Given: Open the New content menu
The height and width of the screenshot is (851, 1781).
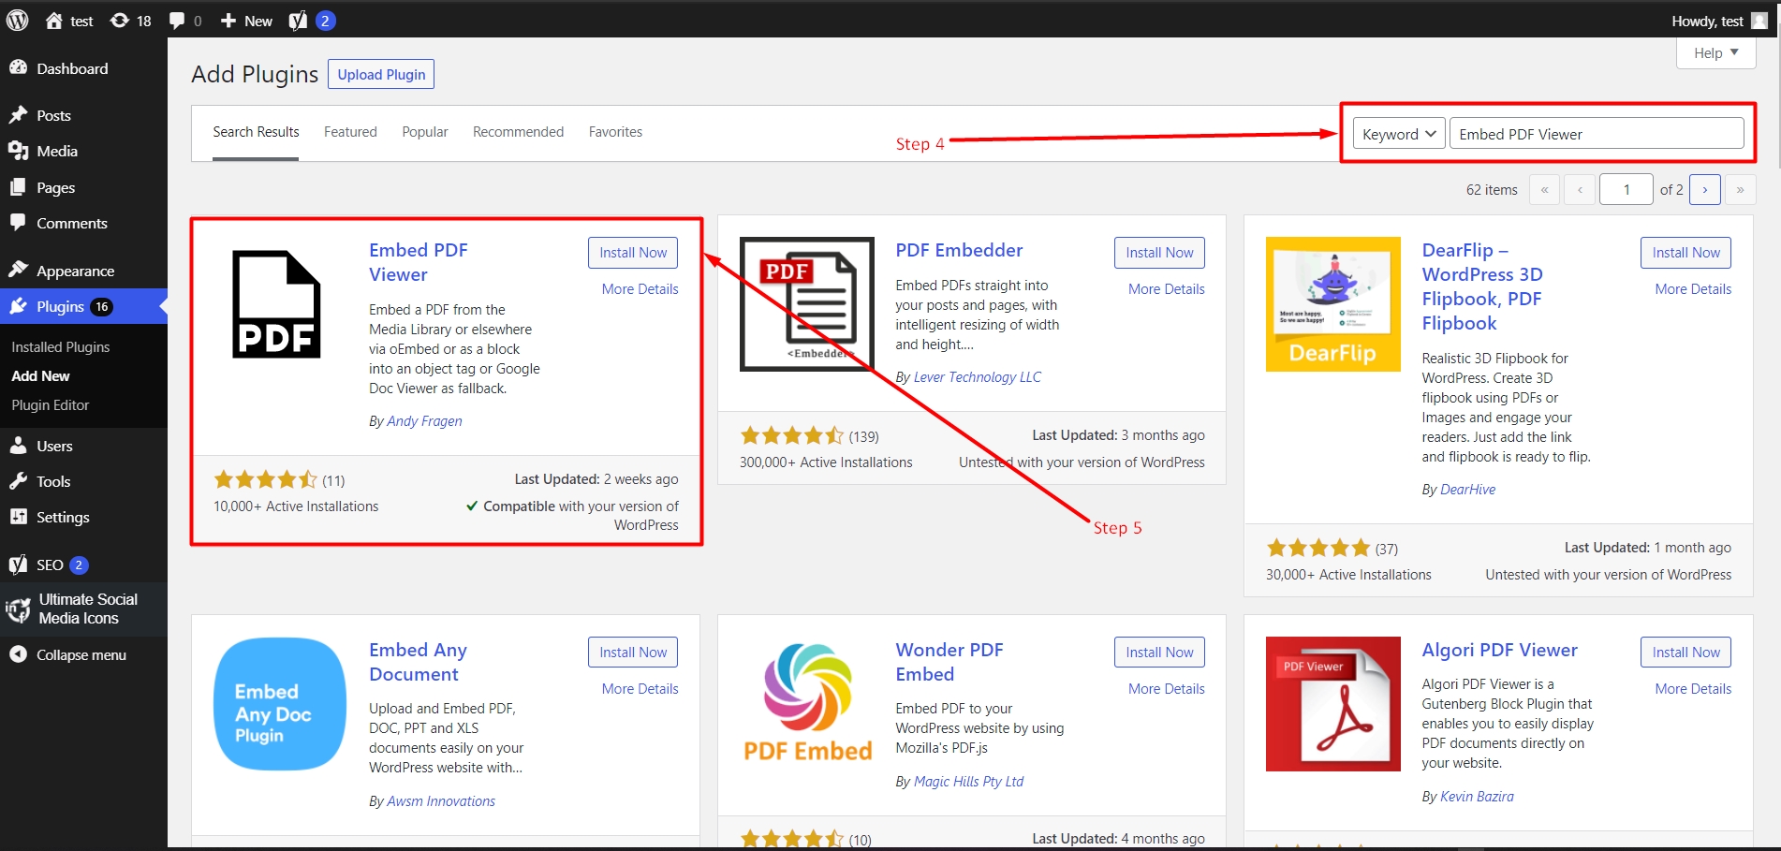Looking at the screenshot, I should coord(246,21).
